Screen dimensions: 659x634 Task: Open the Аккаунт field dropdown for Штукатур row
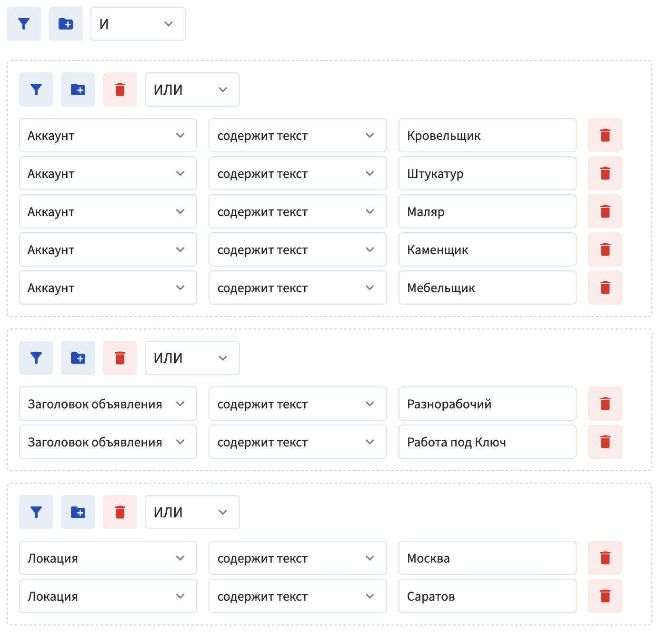(x=108, y=173)
